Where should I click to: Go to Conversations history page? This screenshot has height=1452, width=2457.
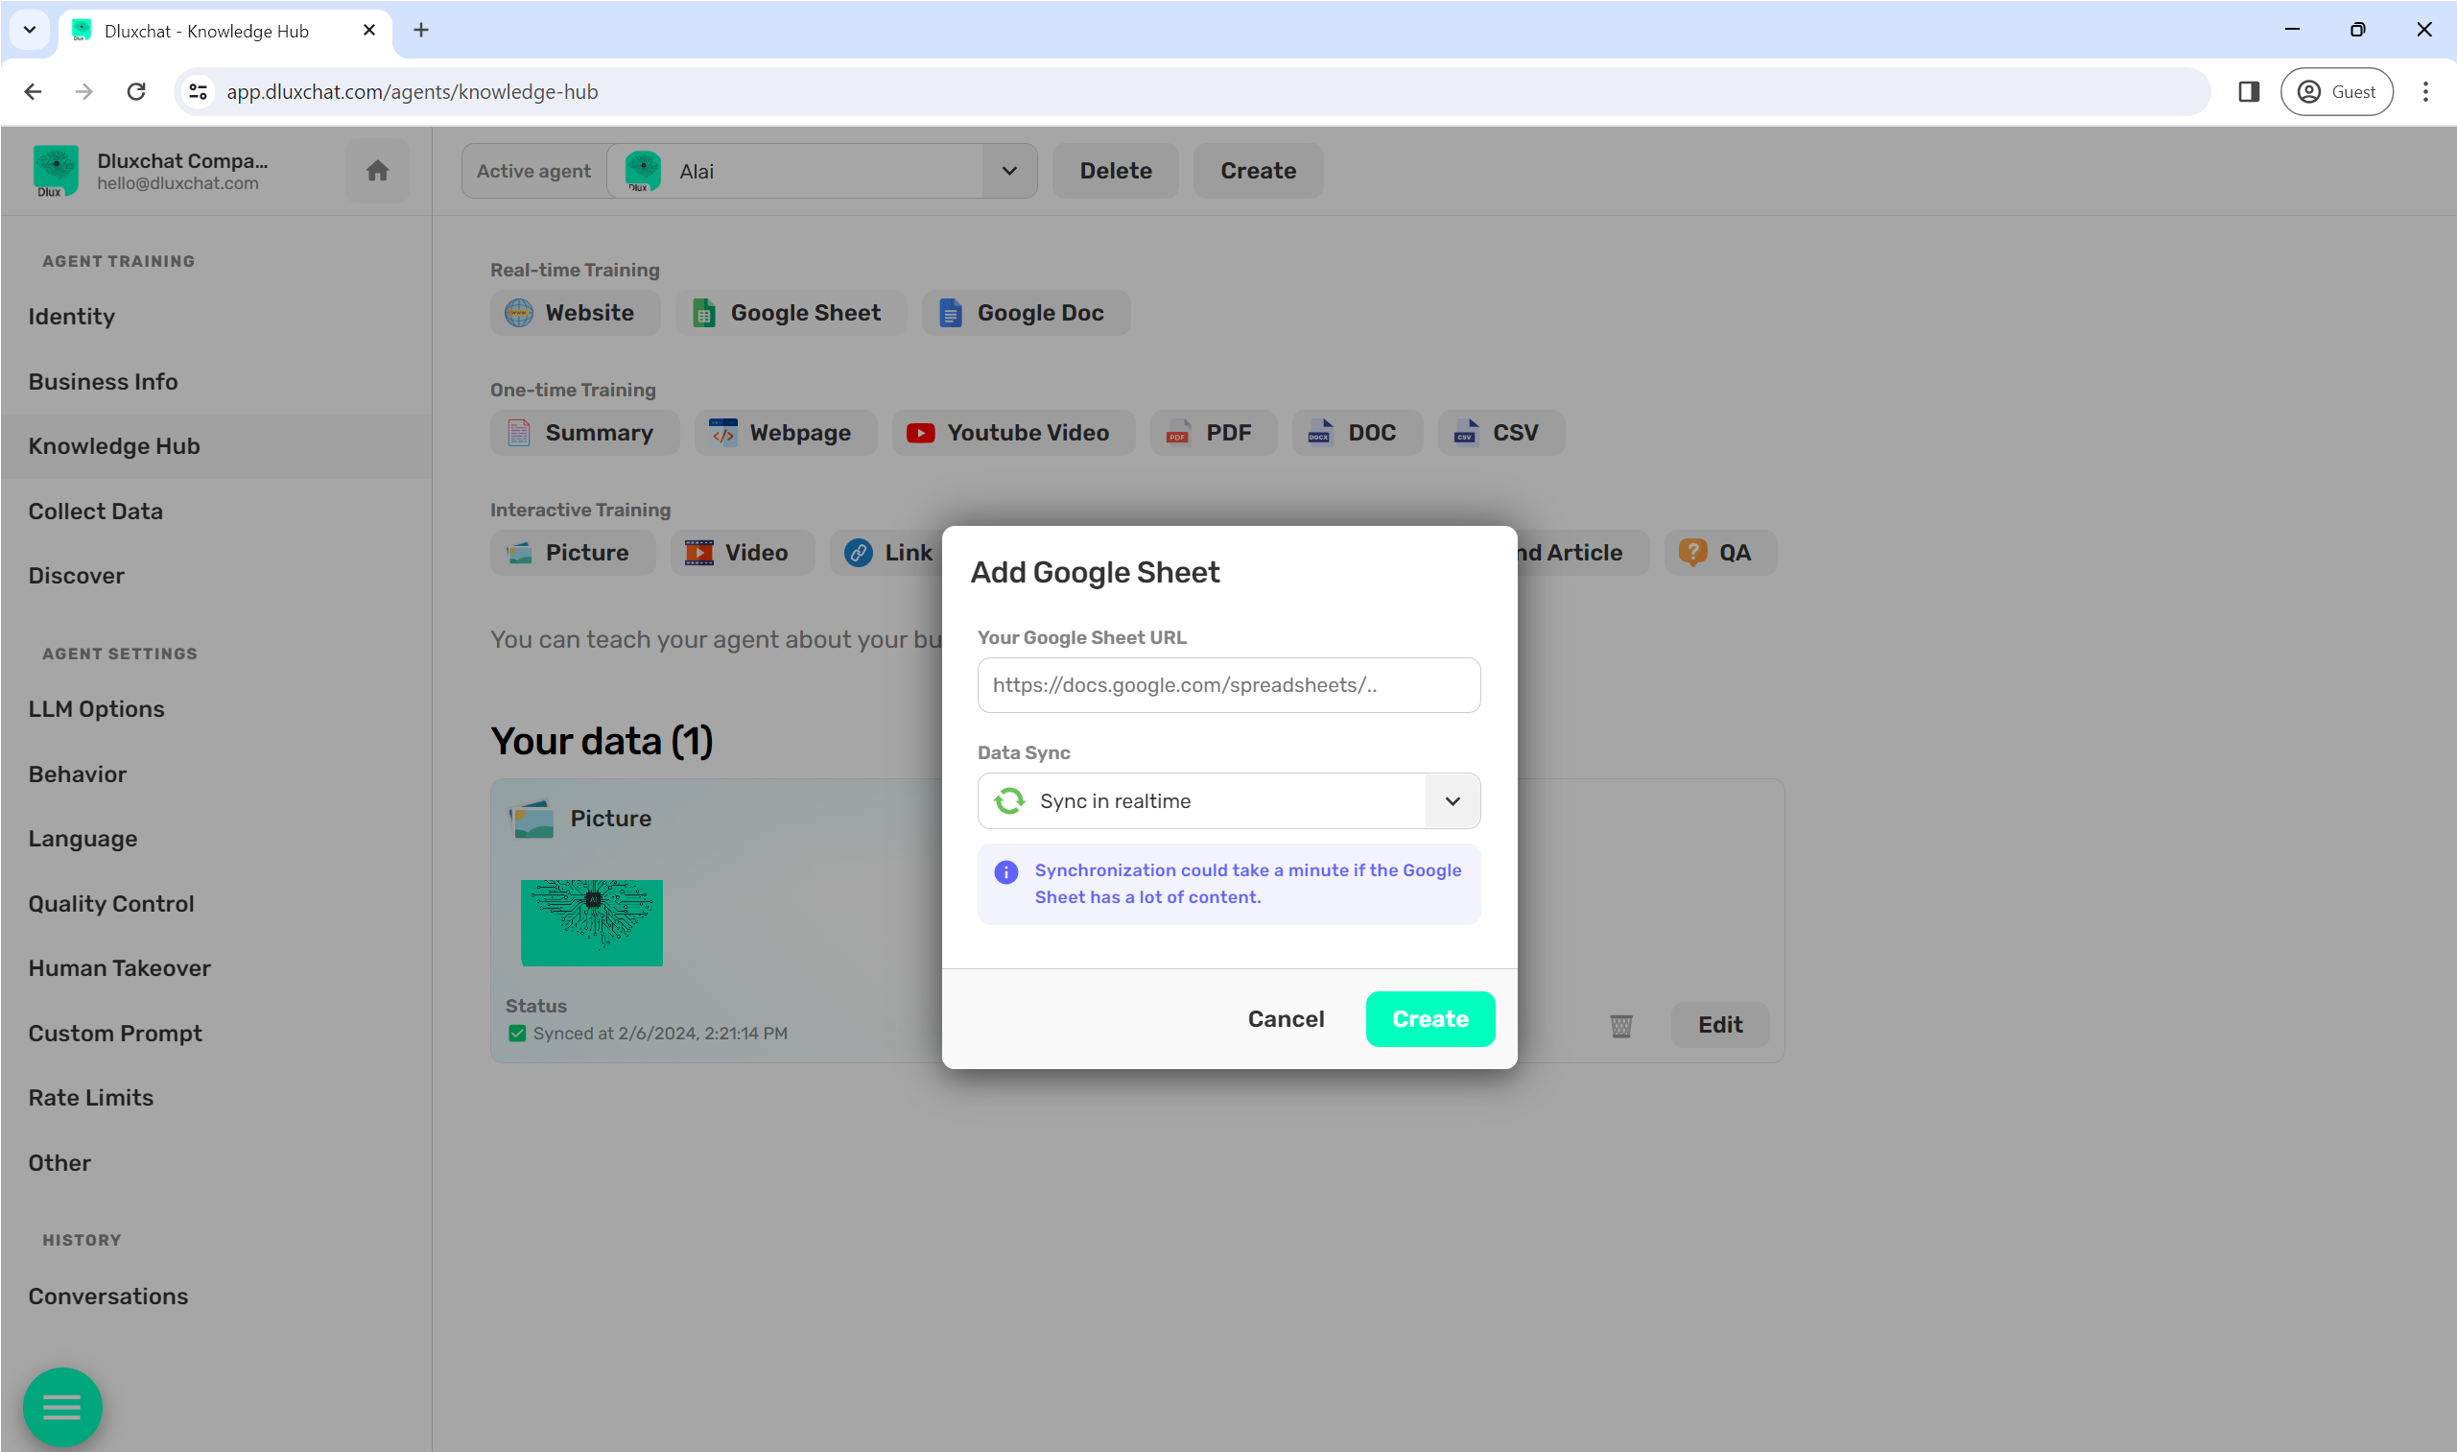tap(107, 1296)
